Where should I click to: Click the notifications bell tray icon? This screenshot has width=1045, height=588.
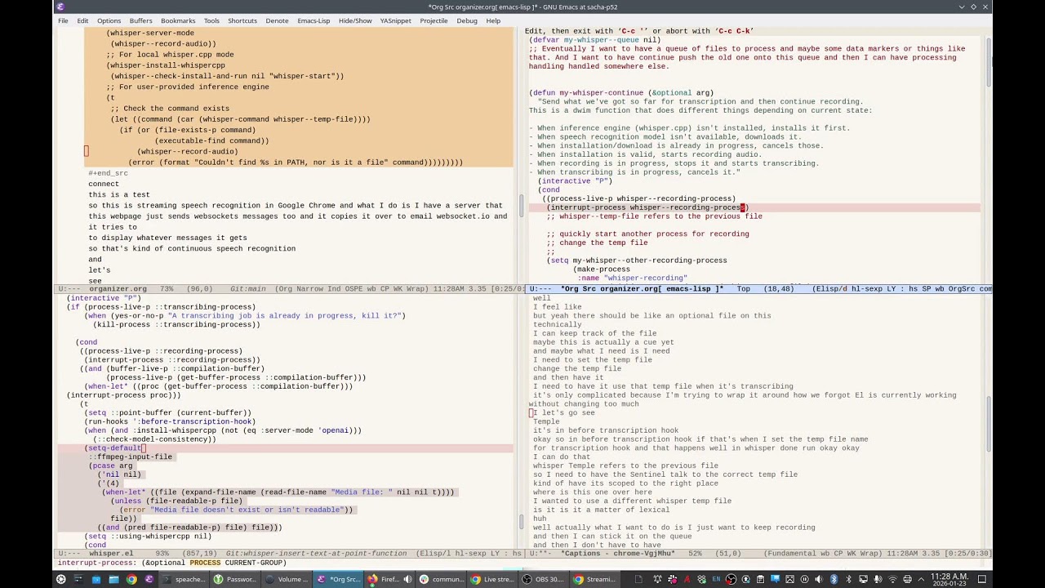(657, 579)
